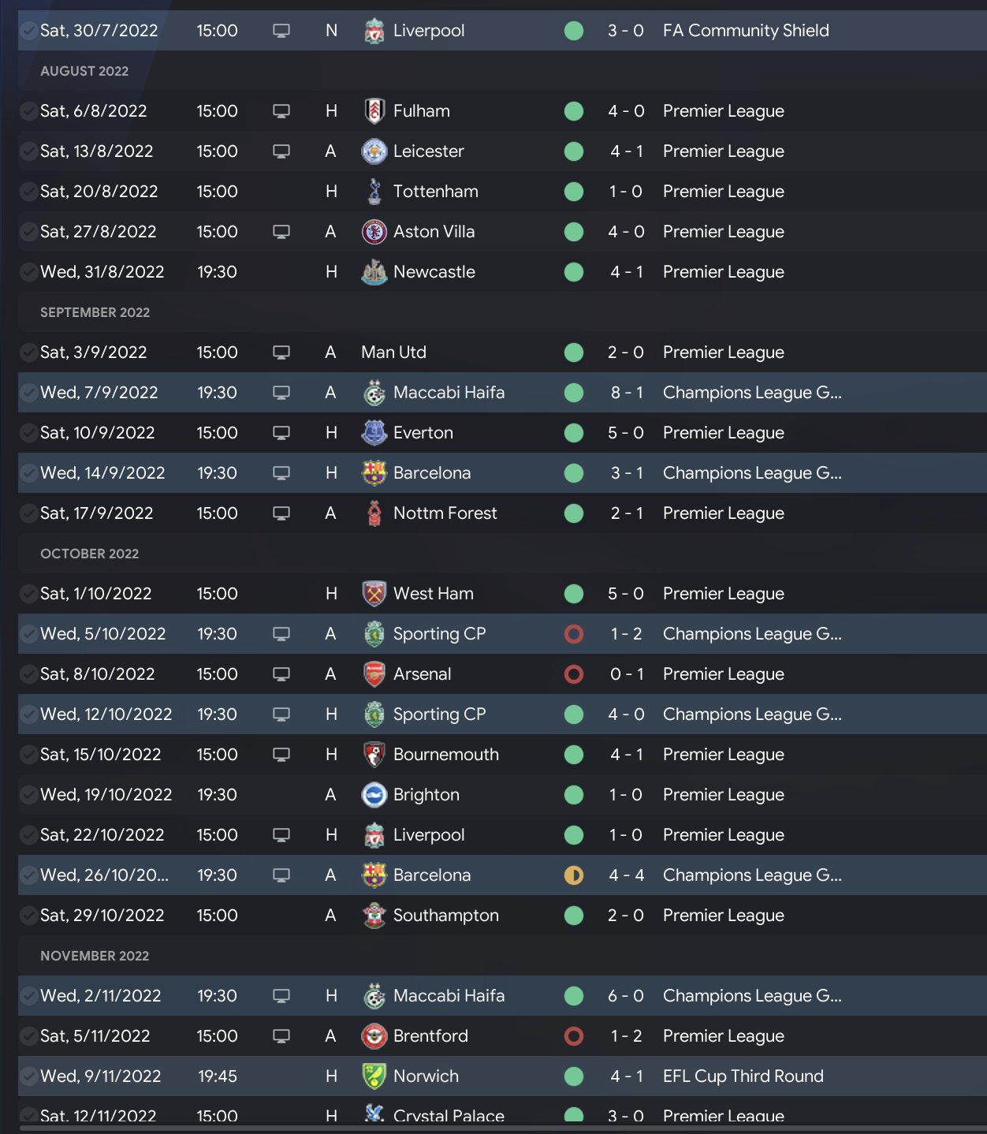Click red loss indicator for Sporting CP away
987x1134 pixels.
click(x=574, y=634)
